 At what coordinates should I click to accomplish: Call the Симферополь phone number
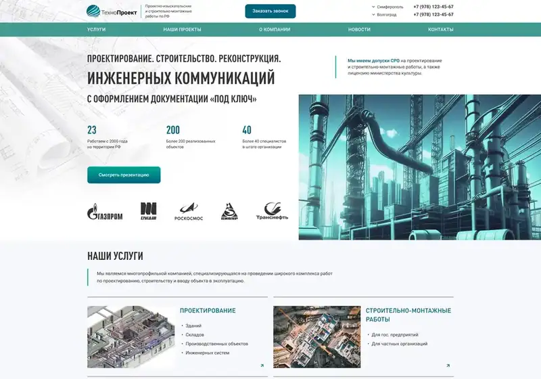pos(433,7)
